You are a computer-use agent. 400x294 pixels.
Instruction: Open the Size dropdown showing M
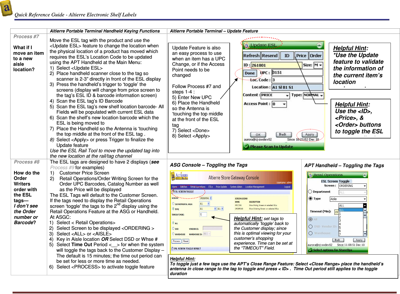coord(318,65)
